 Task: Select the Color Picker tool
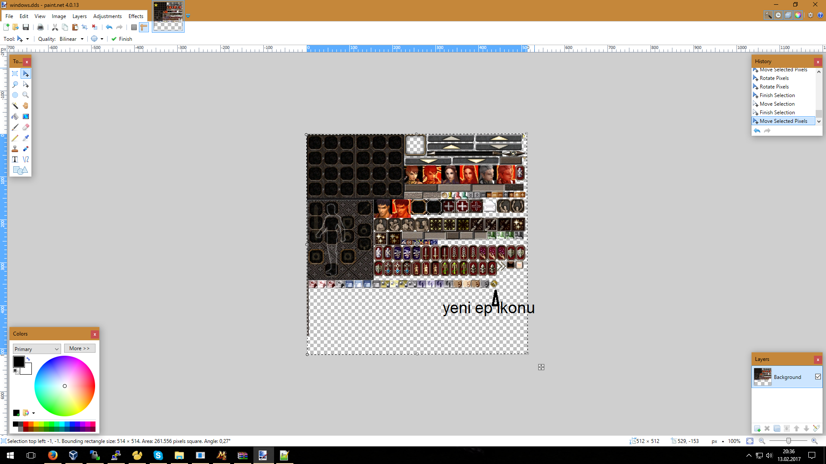26,138
